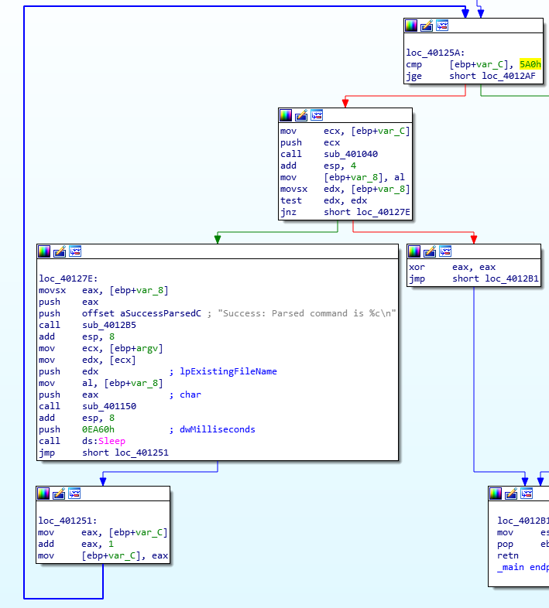Viewport: 549px width, 608px height.
Task: Select the 0EA60h push operand
Action: (98, 429)
